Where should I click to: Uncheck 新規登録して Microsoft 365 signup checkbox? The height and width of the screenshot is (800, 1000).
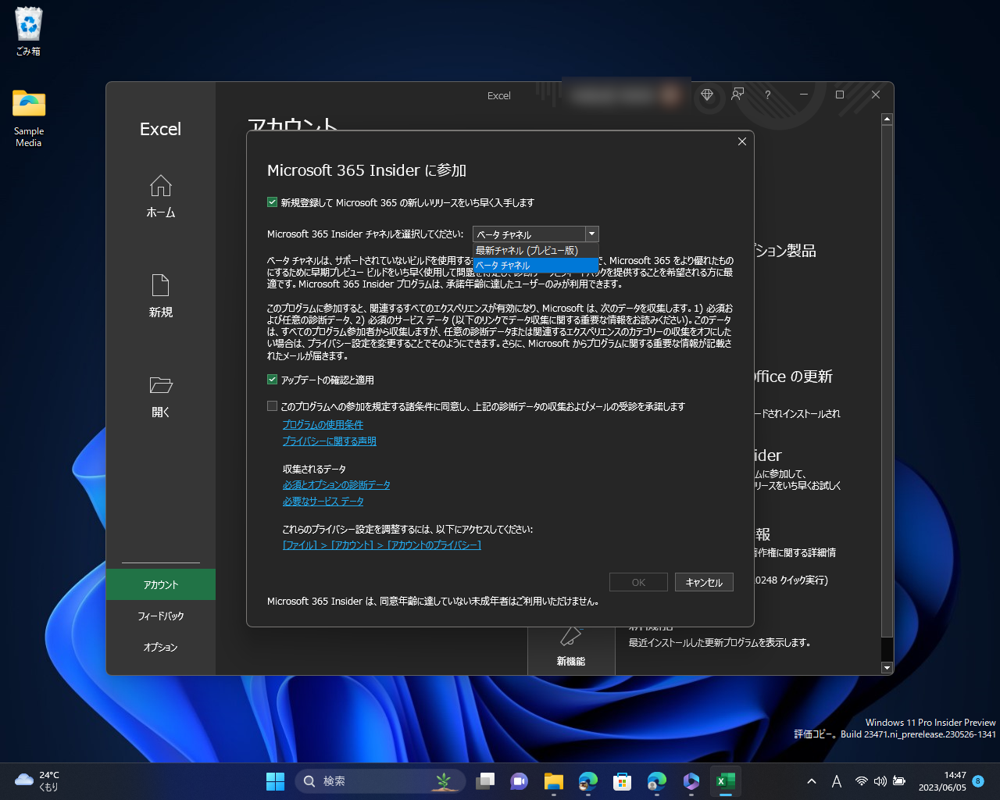coord(272,202)
